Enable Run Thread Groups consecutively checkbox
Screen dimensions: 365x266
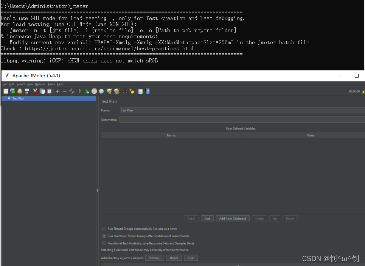pyautogui.click(x=104, y=229)
